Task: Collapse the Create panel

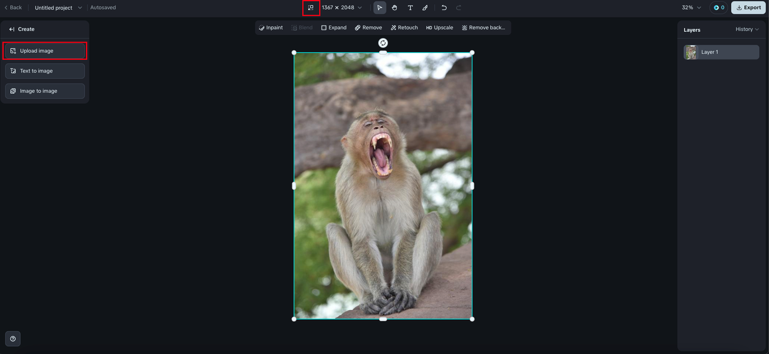Action: pyautogui.click(x=11, y=29)
